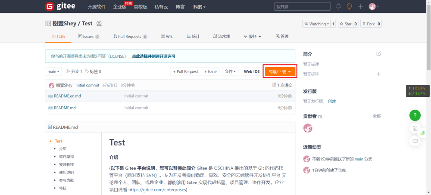Open the 流水线 tab
This screenshot has width=431, height=195.
coord(222,37)
